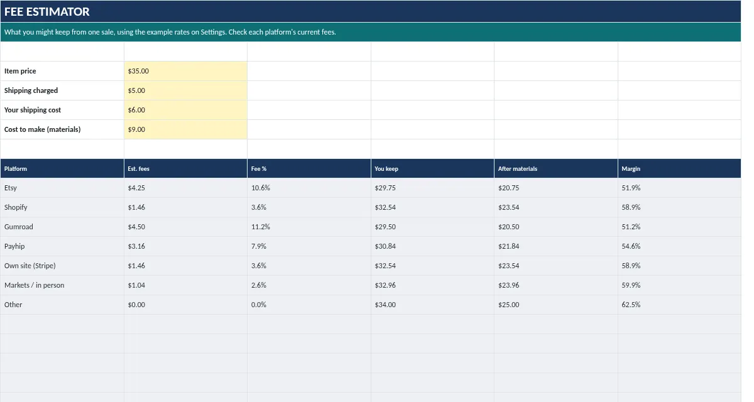Select Markets fee percent 2.6%

[309, 285]
